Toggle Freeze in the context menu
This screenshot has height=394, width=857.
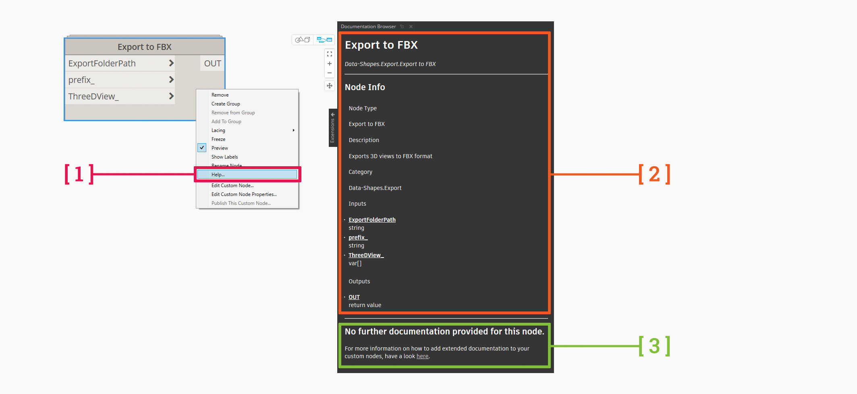[x=218, y=139]
